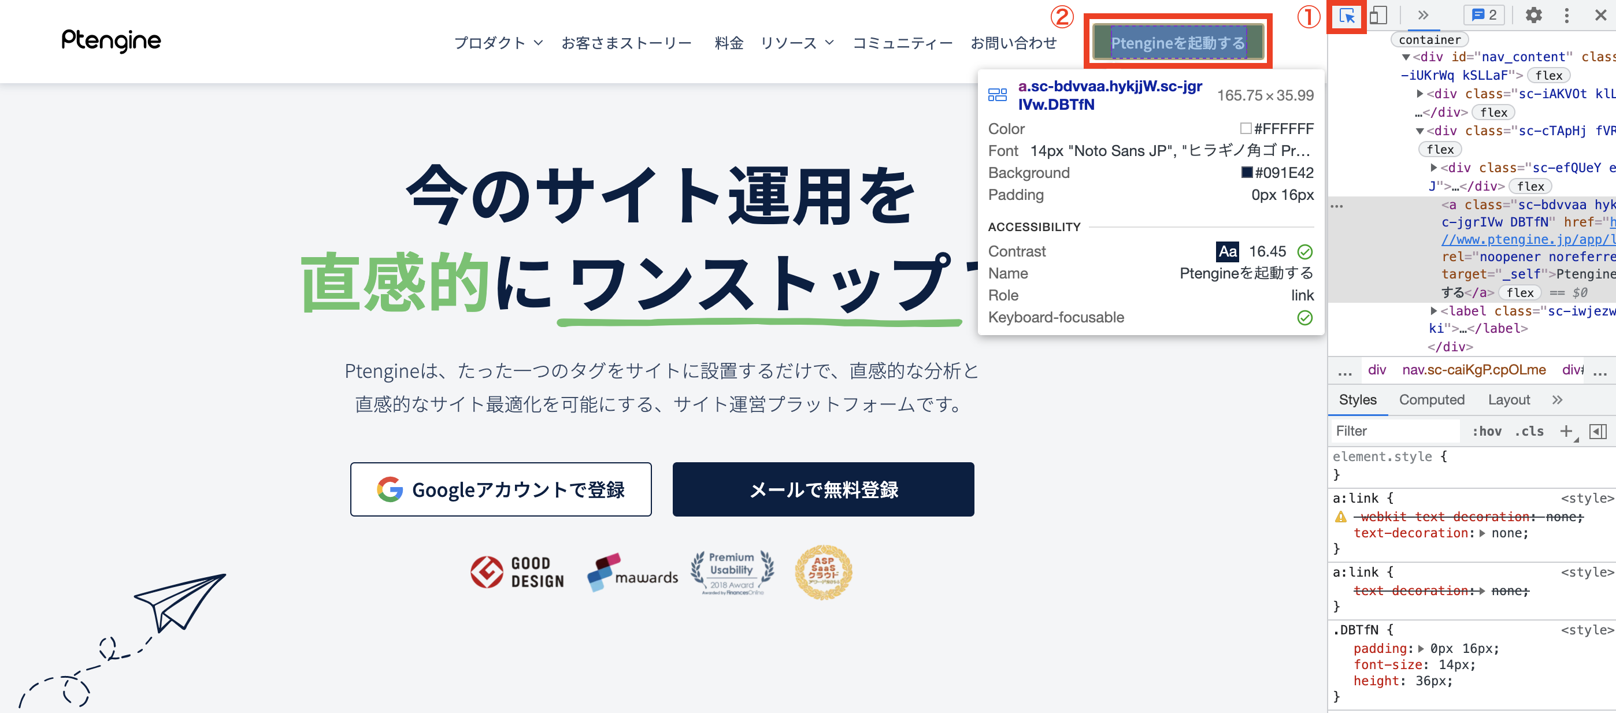Toggle the device toolbar icon
Screen dimensions: 1616x713
tap(1378, 16)
